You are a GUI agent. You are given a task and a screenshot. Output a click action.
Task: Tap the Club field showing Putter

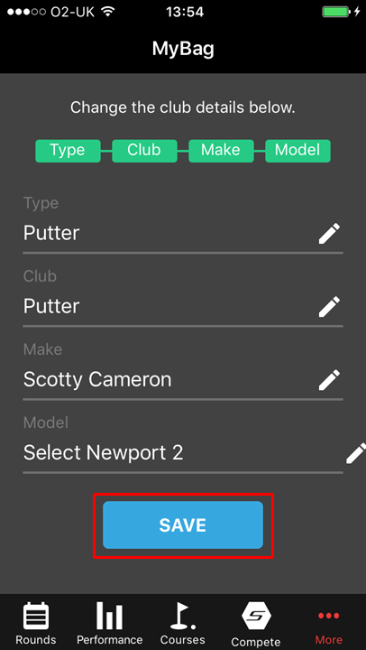(x=183, y=307)
